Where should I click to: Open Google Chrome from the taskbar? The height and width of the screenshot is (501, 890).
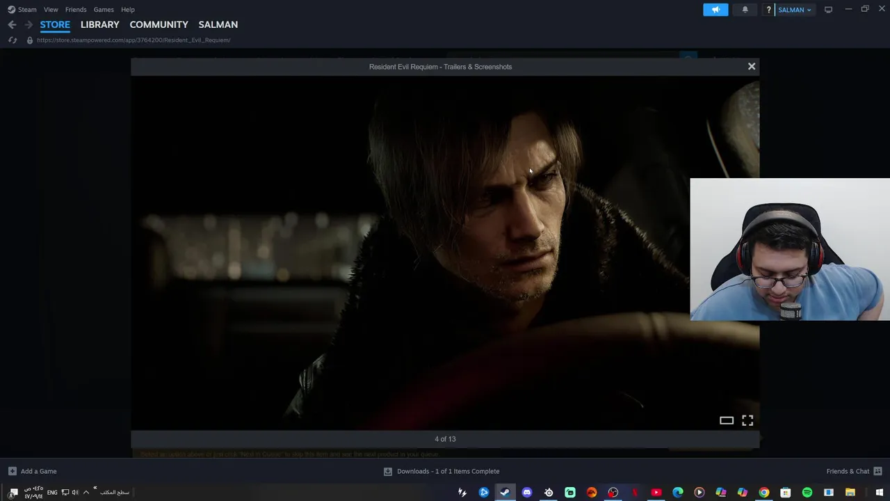coord(764,492)
